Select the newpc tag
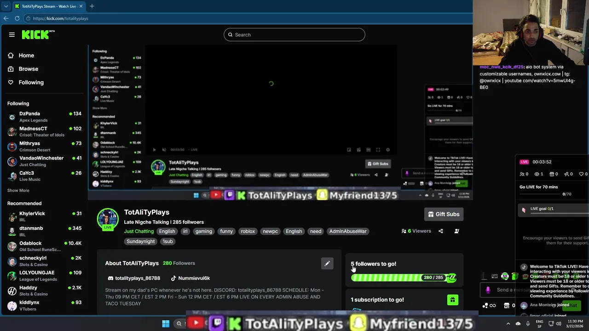The height and width of the screenshot is (331, 589). tap(270, 231)
